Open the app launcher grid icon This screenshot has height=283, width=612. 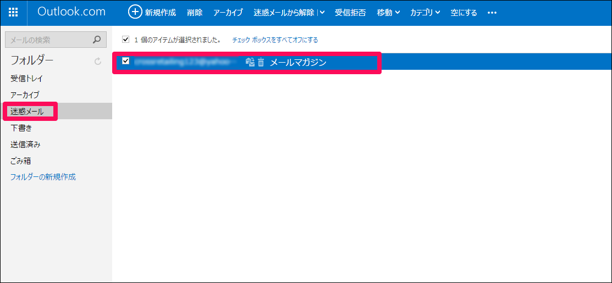(x=13, y=13)
